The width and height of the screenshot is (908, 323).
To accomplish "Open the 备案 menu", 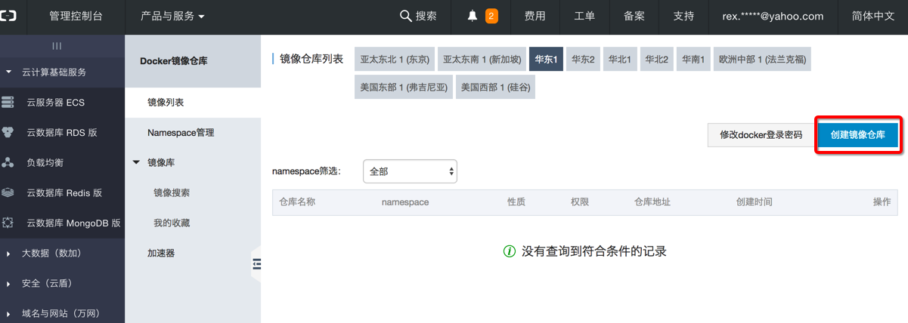I will click(634, 16).
